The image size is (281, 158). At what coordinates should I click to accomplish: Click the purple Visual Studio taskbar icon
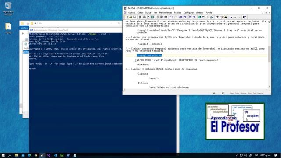(49, 155)
